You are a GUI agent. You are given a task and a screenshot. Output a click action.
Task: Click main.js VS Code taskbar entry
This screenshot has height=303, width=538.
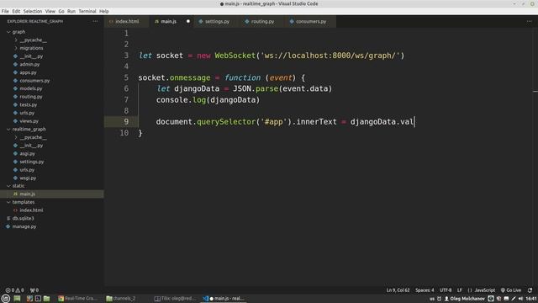point(224,299)
